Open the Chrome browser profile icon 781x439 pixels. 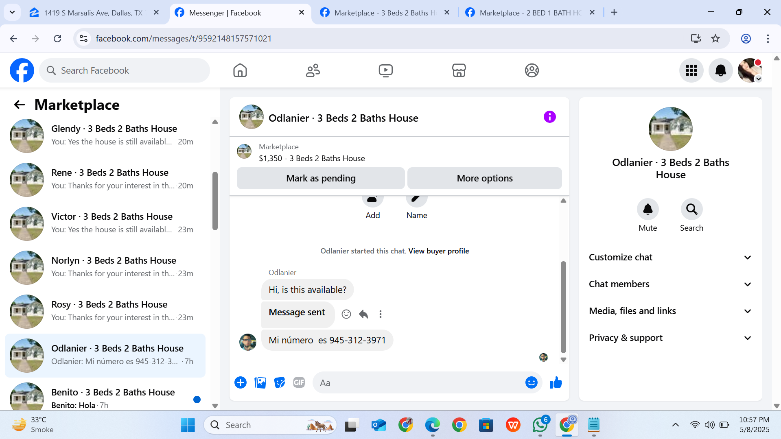click(746, 39)
